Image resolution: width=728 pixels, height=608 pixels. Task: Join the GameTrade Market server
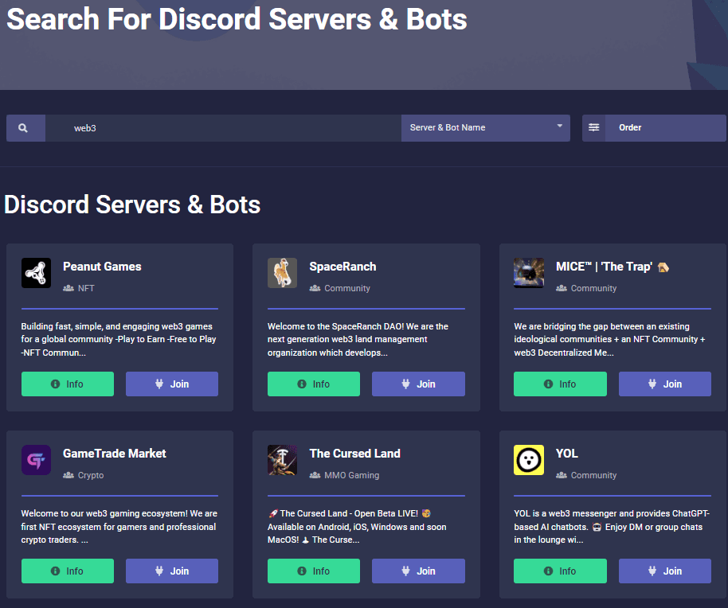click(x=172, y=571)
